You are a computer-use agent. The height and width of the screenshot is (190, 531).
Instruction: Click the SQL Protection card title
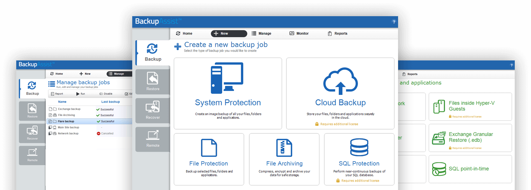point(359,163)
